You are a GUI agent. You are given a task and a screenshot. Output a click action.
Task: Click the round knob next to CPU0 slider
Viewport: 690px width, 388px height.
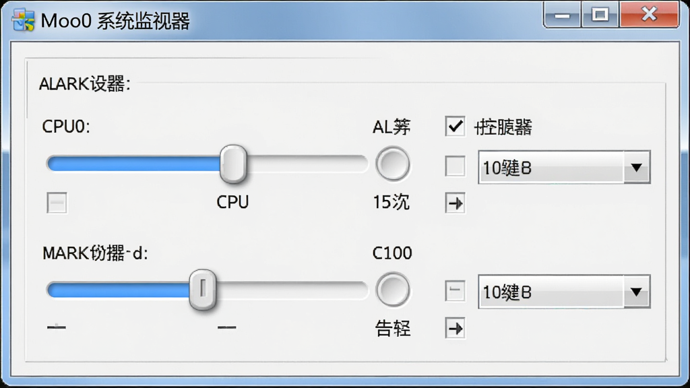[x=393, y=164]
